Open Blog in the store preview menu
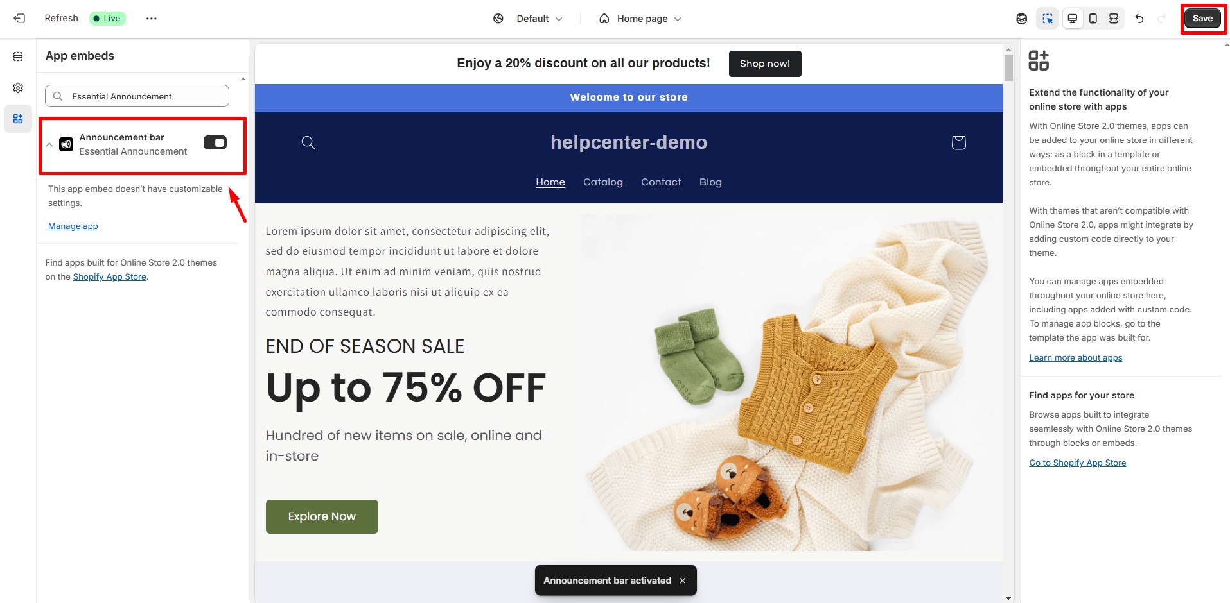1230x603 pixels. click(x=710, y=182)
